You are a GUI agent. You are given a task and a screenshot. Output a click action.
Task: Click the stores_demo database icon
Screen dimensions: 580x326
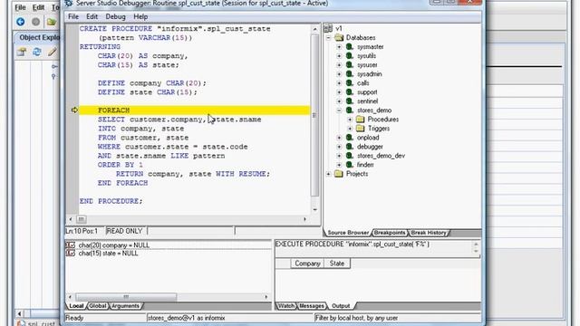pyautogui.click(x=350, y=110)
